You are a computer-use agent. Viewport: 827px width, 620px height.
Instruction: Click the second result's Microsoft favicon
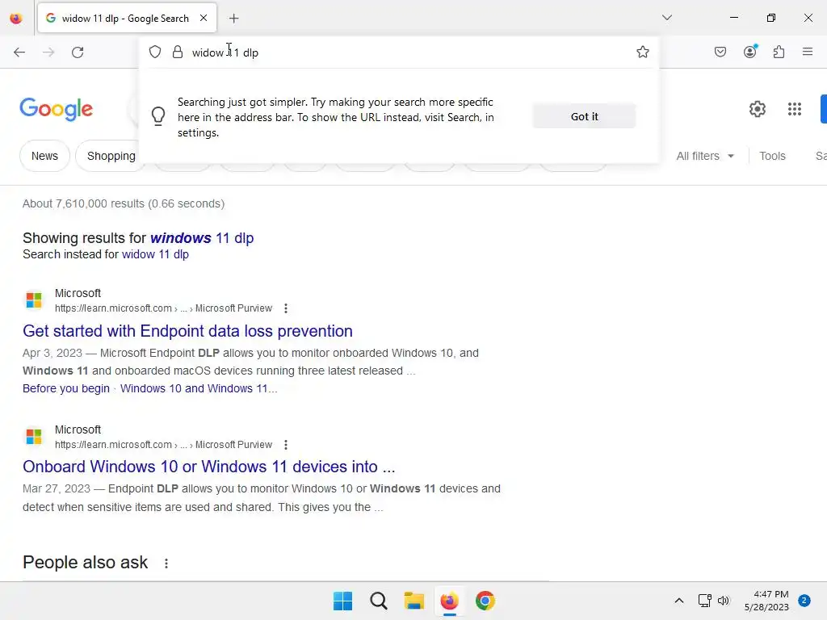(x=34, y=437)
